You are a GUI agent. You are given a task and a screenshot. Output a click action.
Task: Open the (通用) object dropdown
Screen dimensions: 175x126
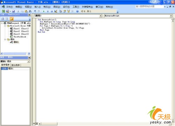click(x=100, y=16)
